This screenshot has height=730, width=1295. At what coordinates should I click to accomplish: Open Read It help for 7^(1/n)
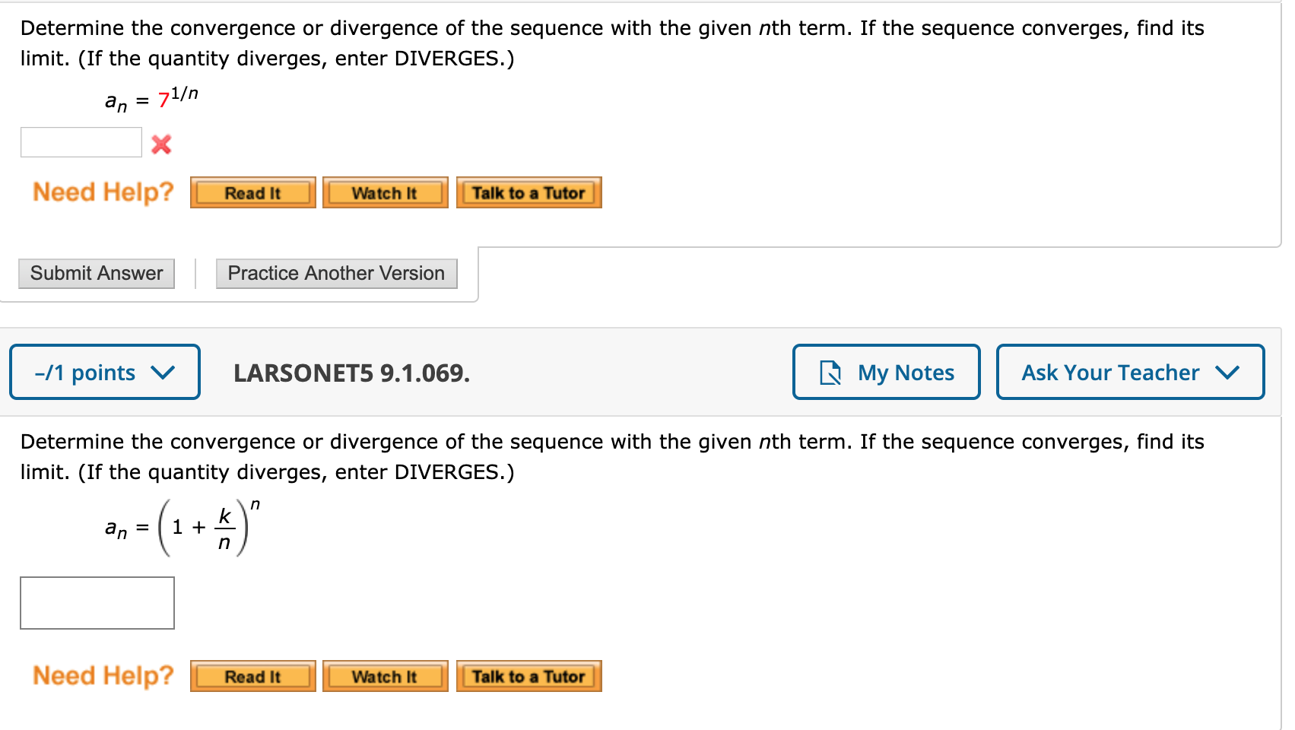[x=252, y=192]
